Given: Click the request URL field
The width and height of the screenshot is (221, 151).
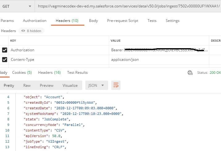Looking at the screenshot, I should pyautogui.click(x=128, y=6).
